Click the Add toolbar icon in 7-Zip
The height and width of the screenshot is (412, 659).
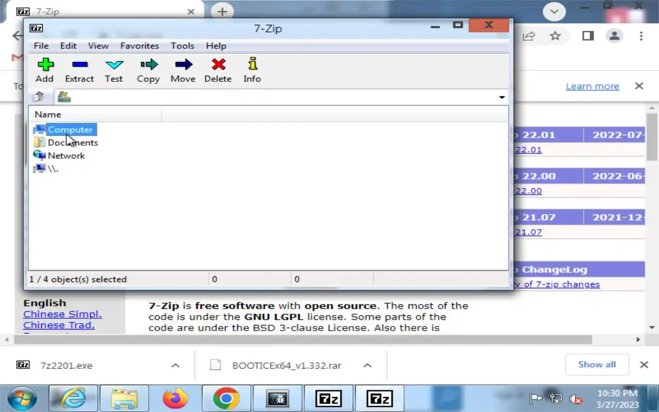pos(45,70)
